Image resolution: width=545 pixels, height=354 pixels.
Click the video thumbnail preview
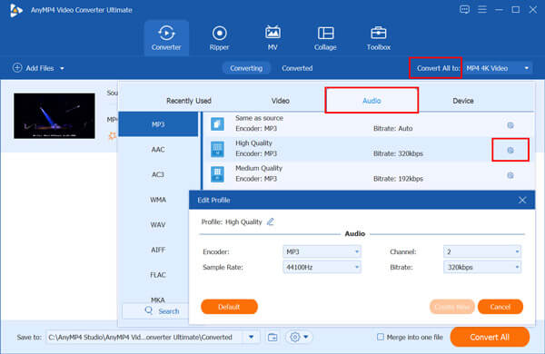(54, 115)
